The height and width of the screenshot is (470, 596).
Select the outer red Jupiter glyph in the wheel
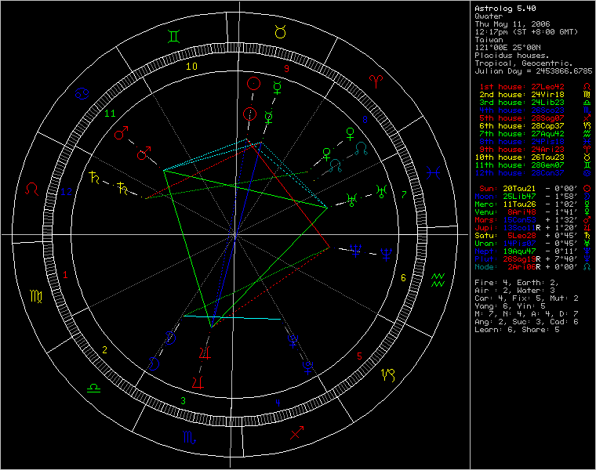[x=198, y=382]
